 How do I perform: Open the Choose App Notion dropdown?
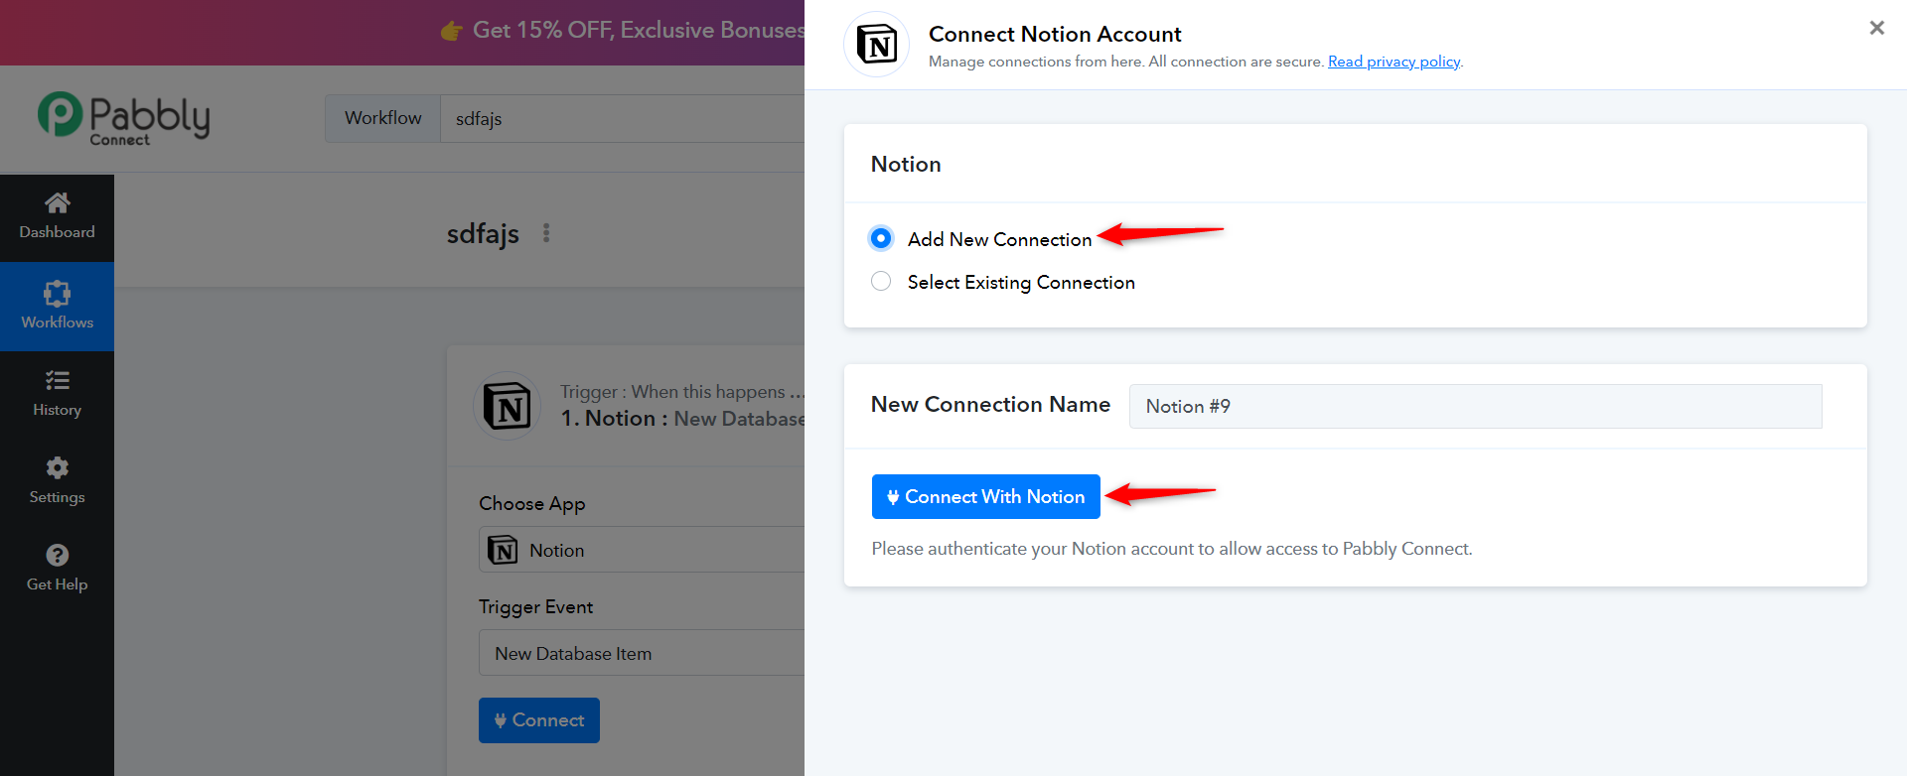(642, 550)
